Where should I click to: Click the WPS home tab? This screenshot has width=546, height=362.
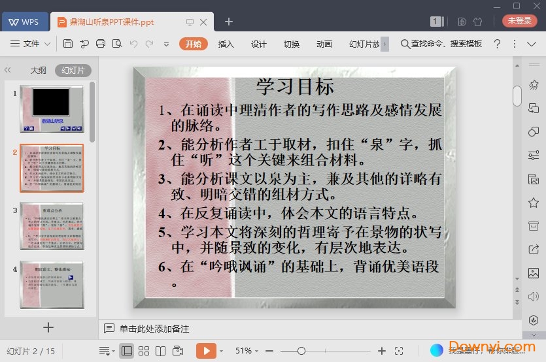(x=24, y=22)
